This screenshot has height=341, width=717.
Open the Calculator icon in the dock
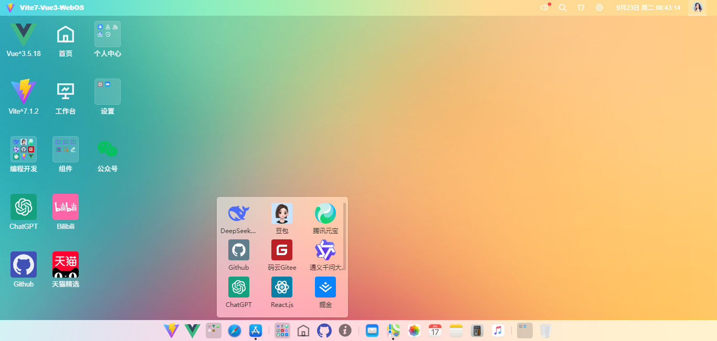coord(477,331)
